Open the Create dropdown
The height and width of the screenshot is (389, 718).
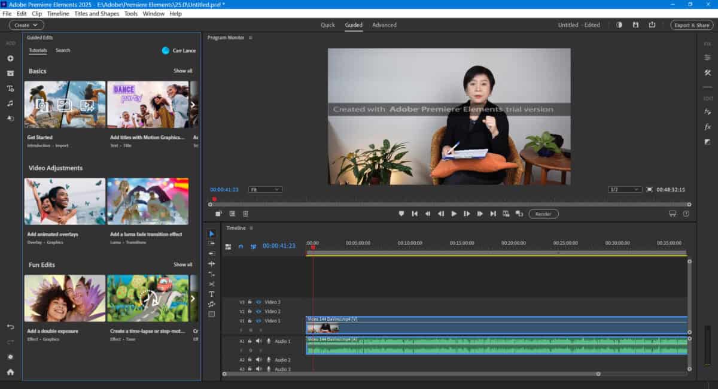(x=26, y=25)
